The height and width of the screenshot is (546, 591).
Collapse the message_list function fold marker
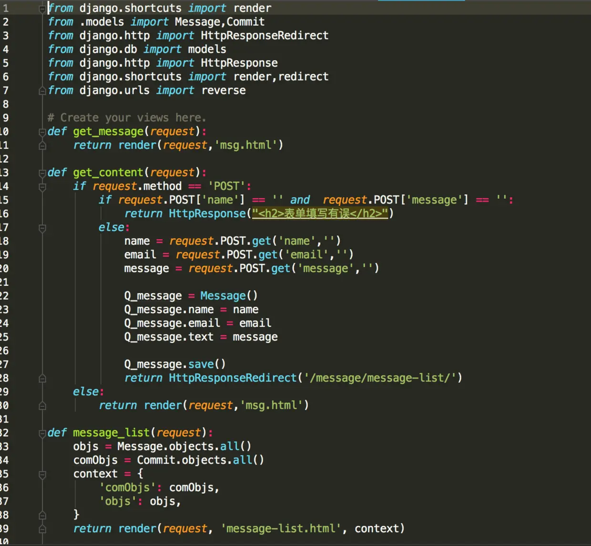(x=42, y=434)
